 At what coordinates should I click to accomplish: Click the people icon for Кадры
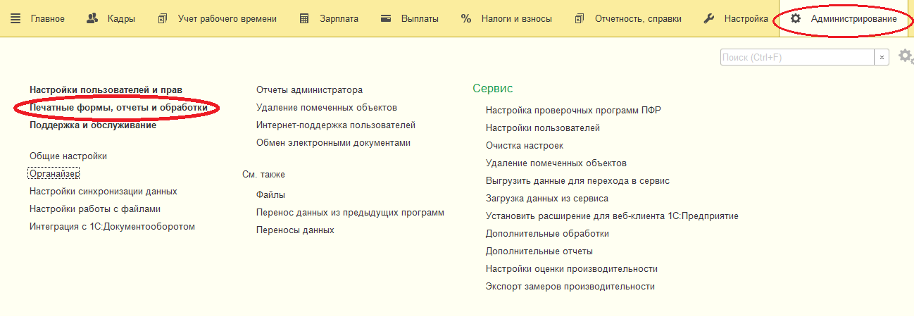[92, 19]
